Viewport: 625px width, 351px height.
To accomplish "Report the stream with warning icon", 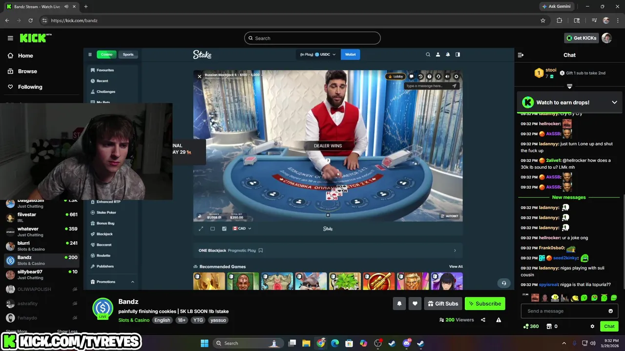I will [x=499, y=320].
